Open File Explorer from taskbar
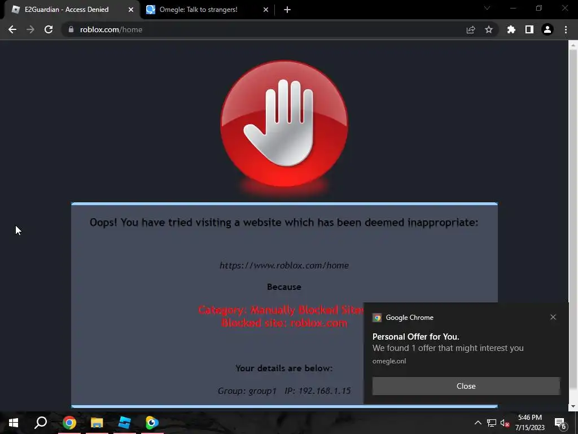Screen dimensions: 578x434 97,423
